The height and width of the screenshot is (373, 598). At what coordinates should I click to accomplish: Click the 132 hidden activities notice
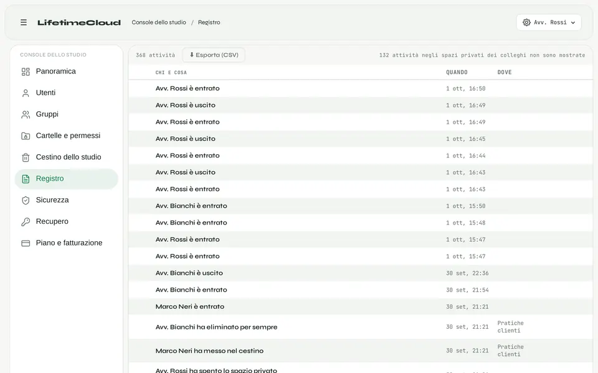[x=482, y=55]
